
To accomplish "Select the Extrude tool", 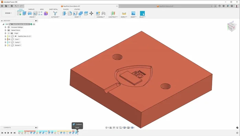I will [24, 13].
